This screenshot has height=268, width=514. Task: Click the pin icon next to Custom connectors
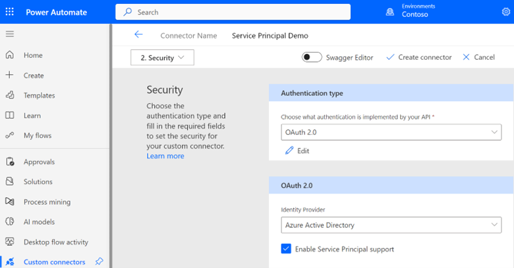pos(99,261)
